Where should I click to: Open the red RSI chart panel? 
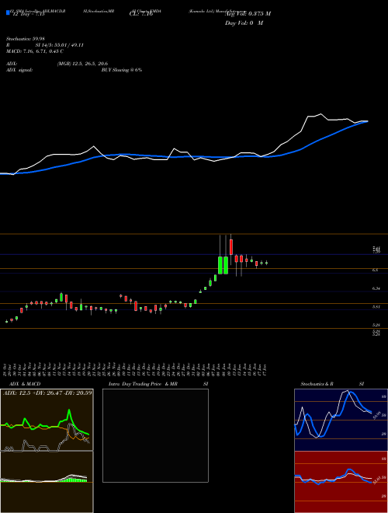pyautogui.click(x=341, y=482)
